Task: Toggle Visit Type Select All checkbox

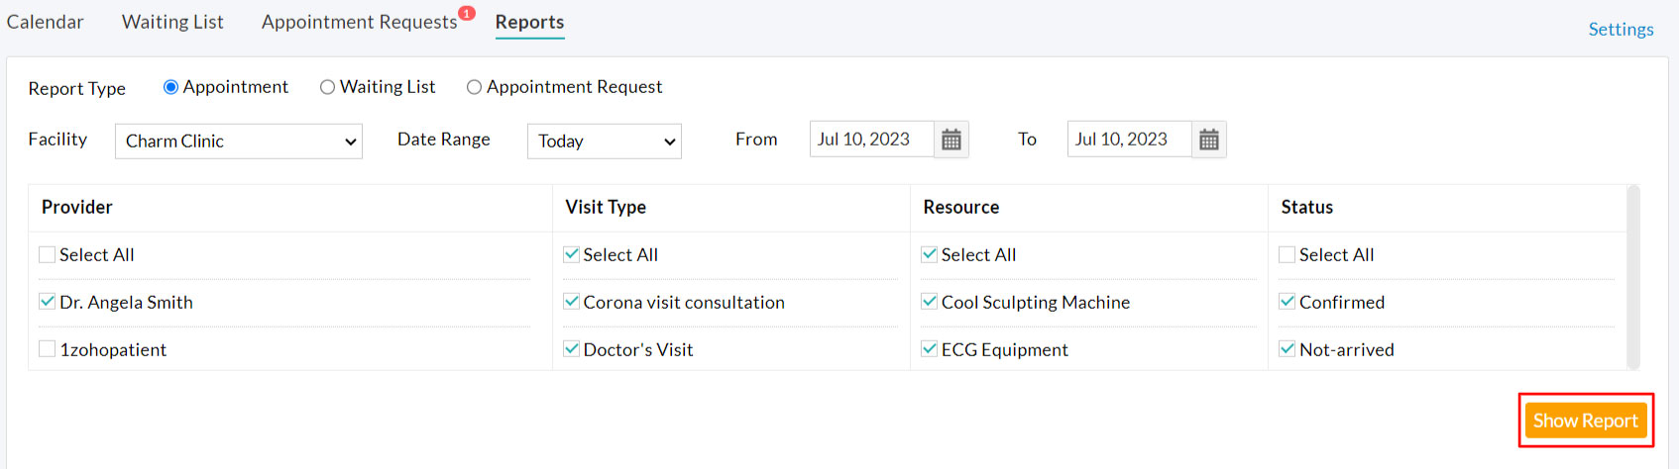Action: pos(571,254)
